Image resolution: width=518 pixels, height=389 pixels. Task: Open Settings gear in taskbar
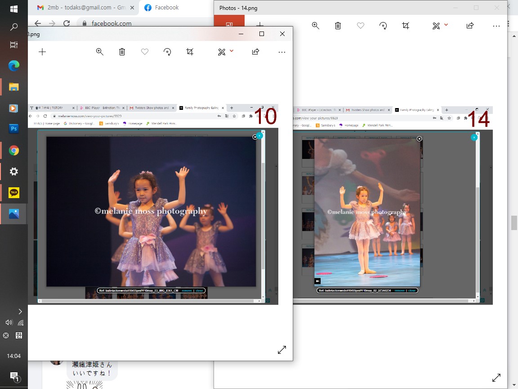point(13,172)
